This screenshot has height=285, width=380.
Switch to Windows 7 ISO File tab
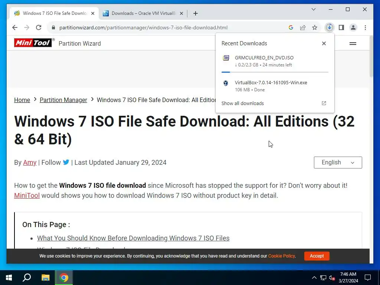[x=55, y=13]
